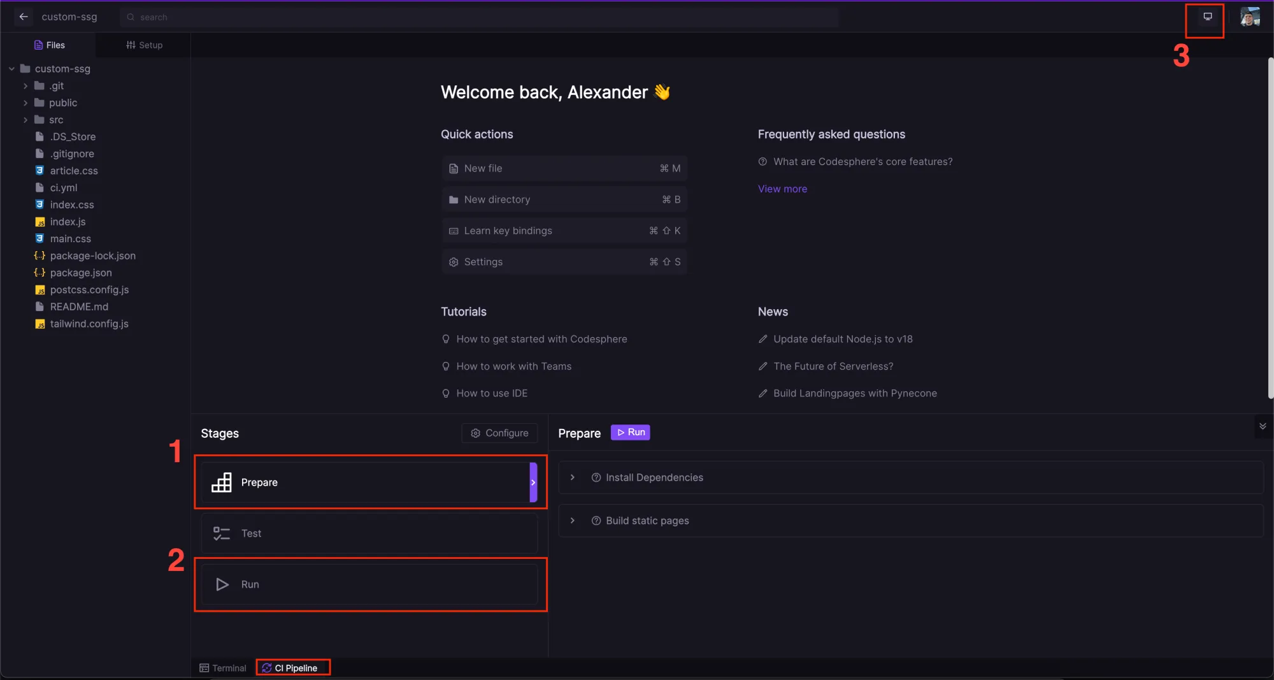Image resolution: width=1274 pixels, height=680 pixels.
Task: Click the question icon beside core features FAQ
Action: pos(762,162)
